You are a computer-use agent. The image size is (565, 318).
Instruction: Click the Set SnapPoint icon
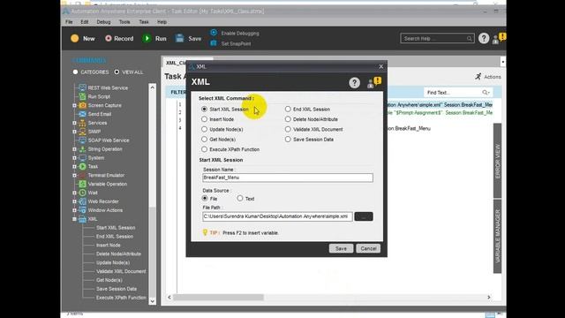pyautogui.click(x=214, y=43)
